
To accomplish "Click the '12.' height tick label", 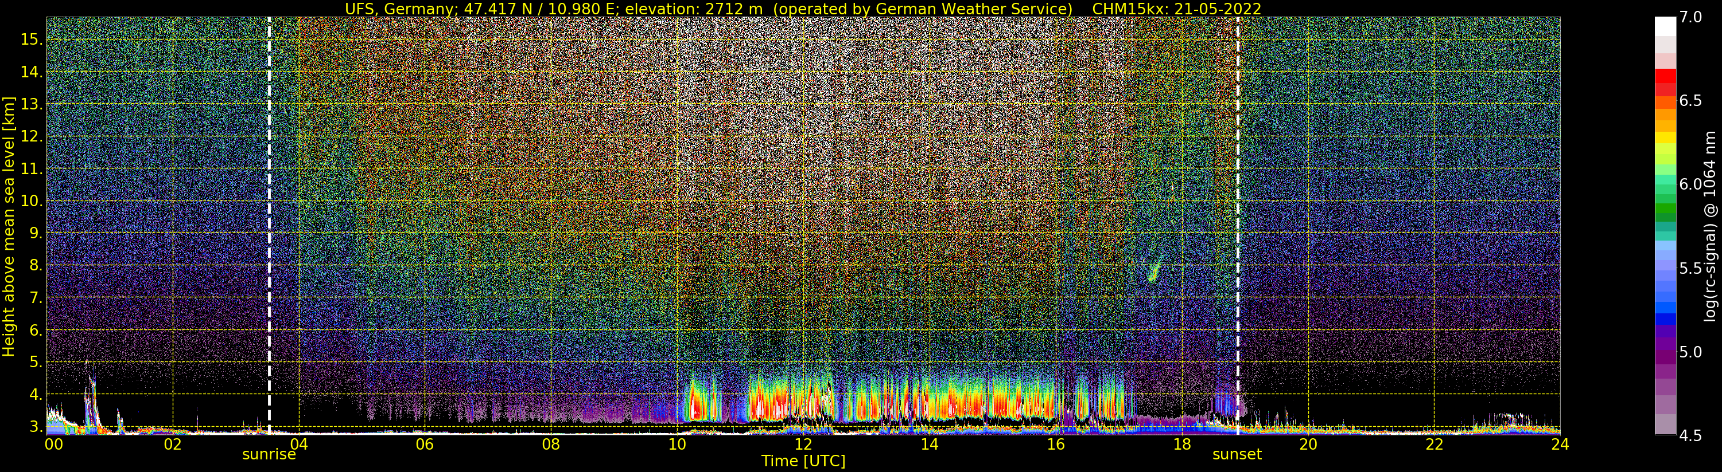I will [x=32, y=137].
